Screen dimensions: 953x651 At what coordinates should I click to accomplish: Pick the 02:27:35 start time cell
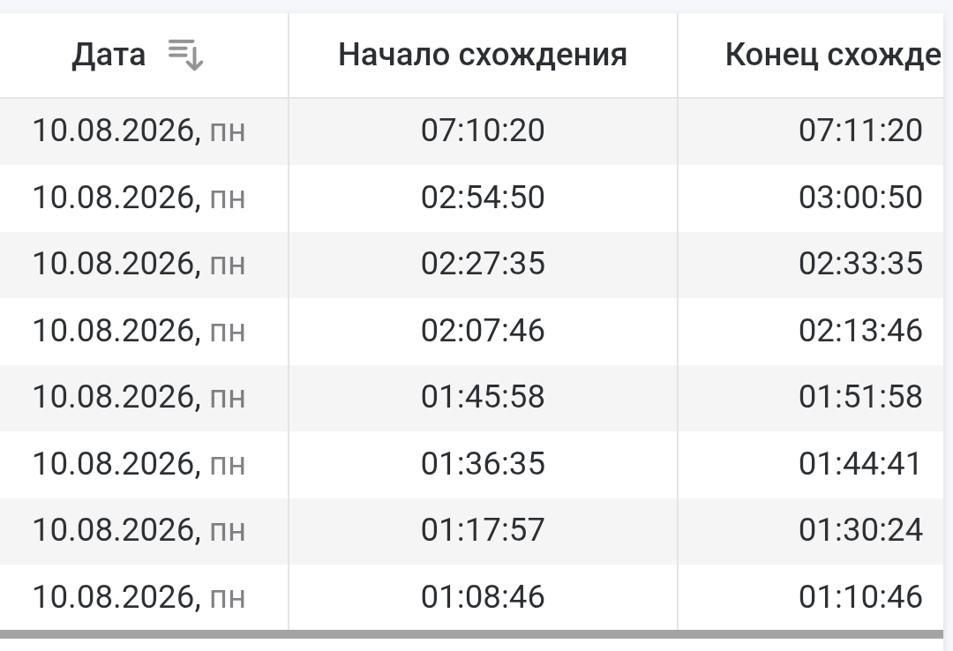[x=483, y=264]
